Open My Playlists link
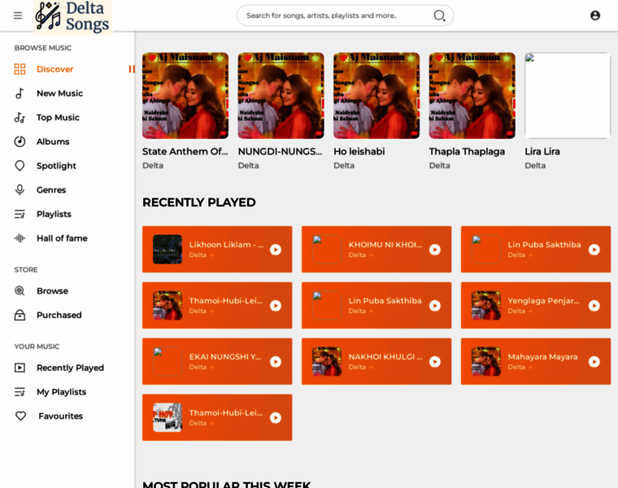Image resolution: width=618 pixels, height=488 pixels. point(61,392)
